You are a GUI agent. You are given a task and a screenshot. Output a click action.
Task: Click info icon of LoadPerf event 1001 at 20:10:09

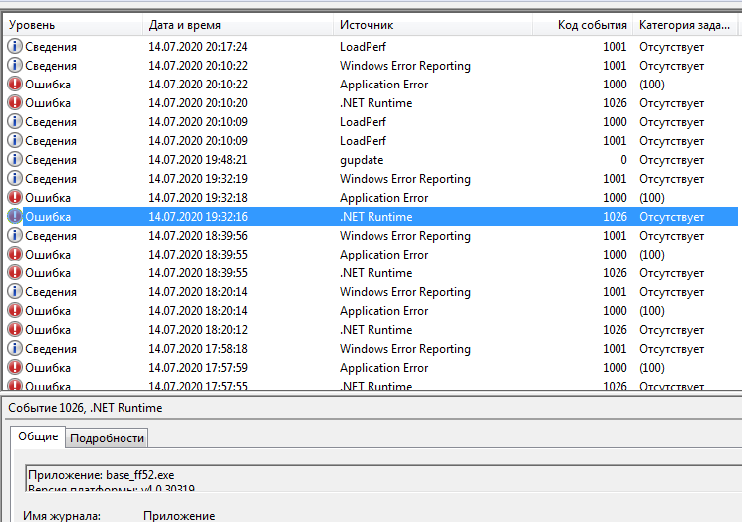tap(15, 140)
